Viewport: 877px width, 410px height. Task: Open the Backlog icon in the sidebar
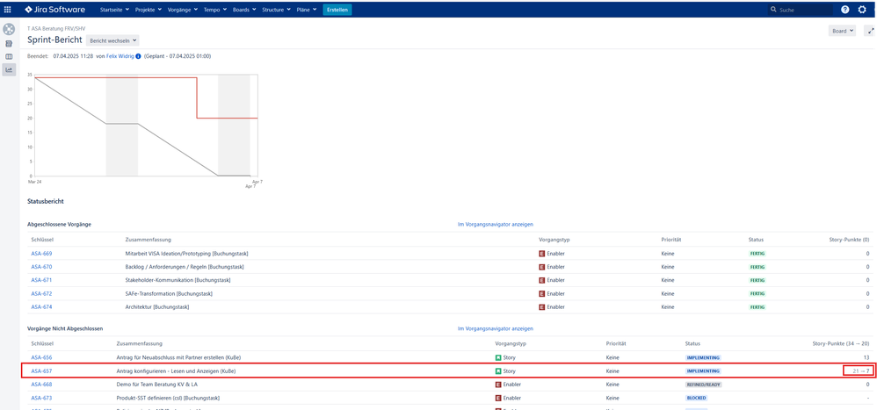[9, 44]
